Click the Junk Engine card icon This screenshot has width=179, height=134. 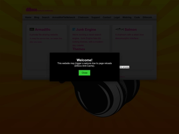(x=74, y=29)
